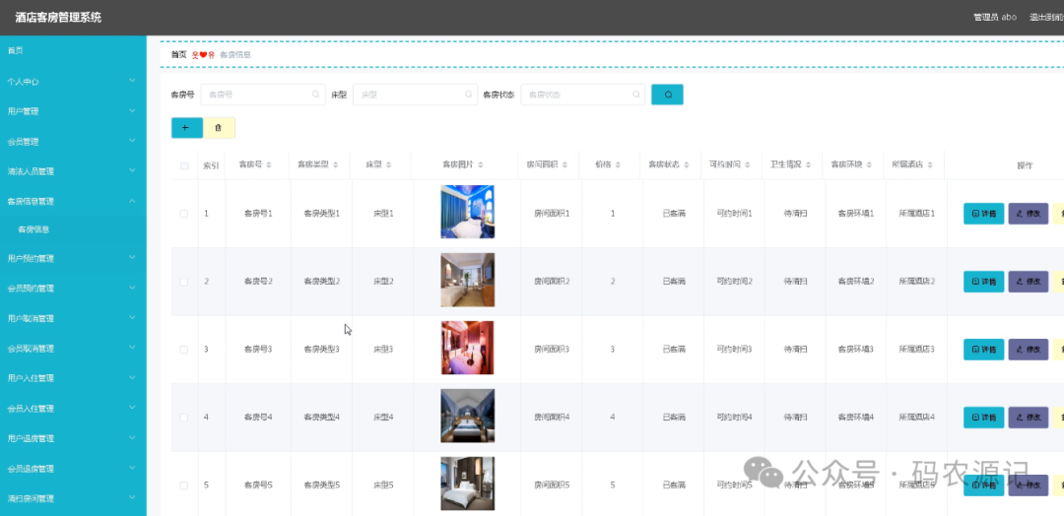Sort by 客房图片 column arrows
Image resolution: width=1064 pixels, height=516 pixels.
tap(481, 164)
